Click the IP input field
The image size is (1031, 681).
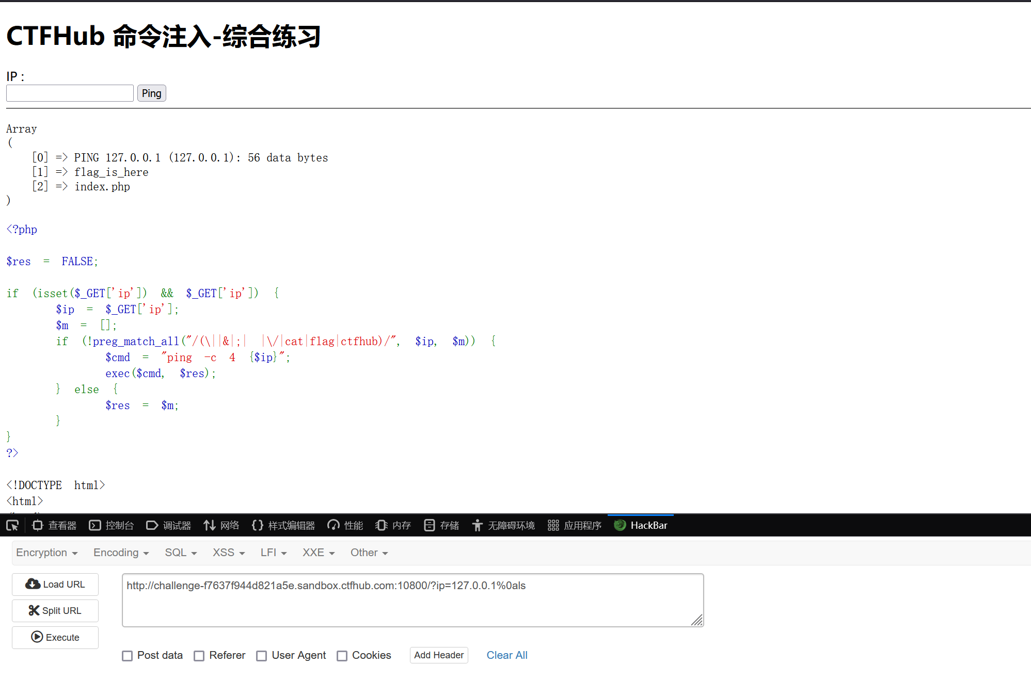(70, 93)
